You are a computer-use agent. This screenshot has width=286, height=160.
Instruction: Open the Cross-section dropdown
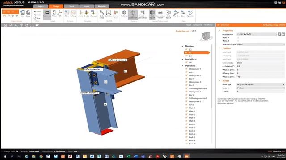pos(257,34)
